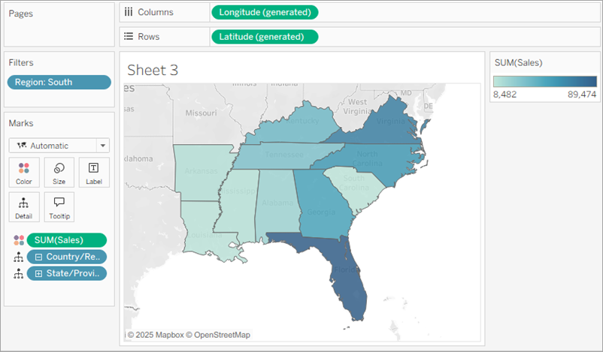Select the SUM(Sales) pill in Marks card
The width and height of the screenshot is (603, 352).
[66, 240]
